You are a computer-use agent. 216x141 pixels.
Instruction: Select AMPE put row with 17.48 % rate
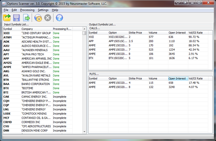(148, 83)
